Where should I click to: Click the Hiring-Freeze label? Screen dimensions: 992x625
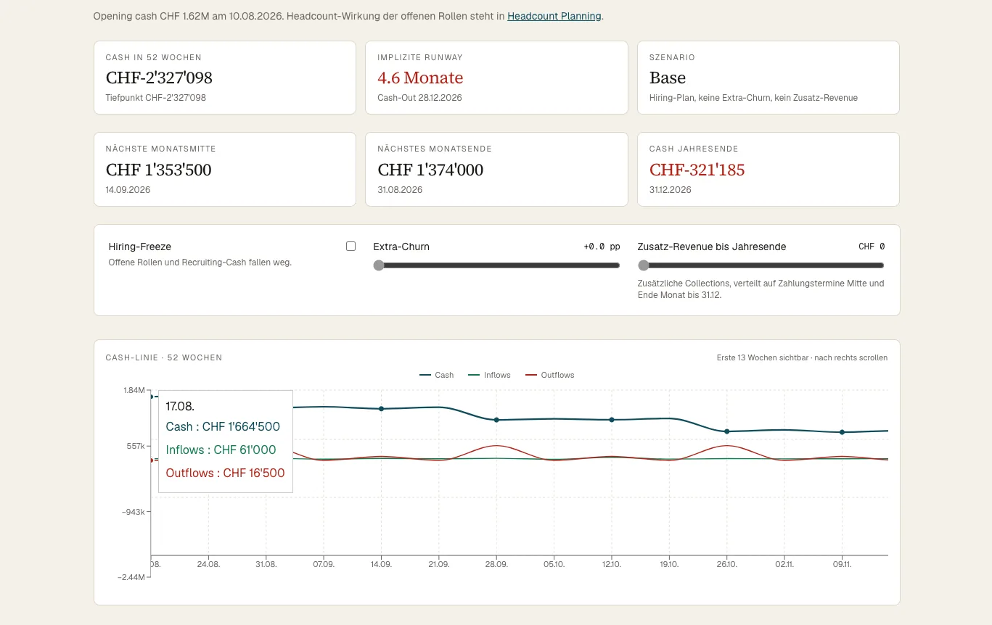tap(140, 247)
